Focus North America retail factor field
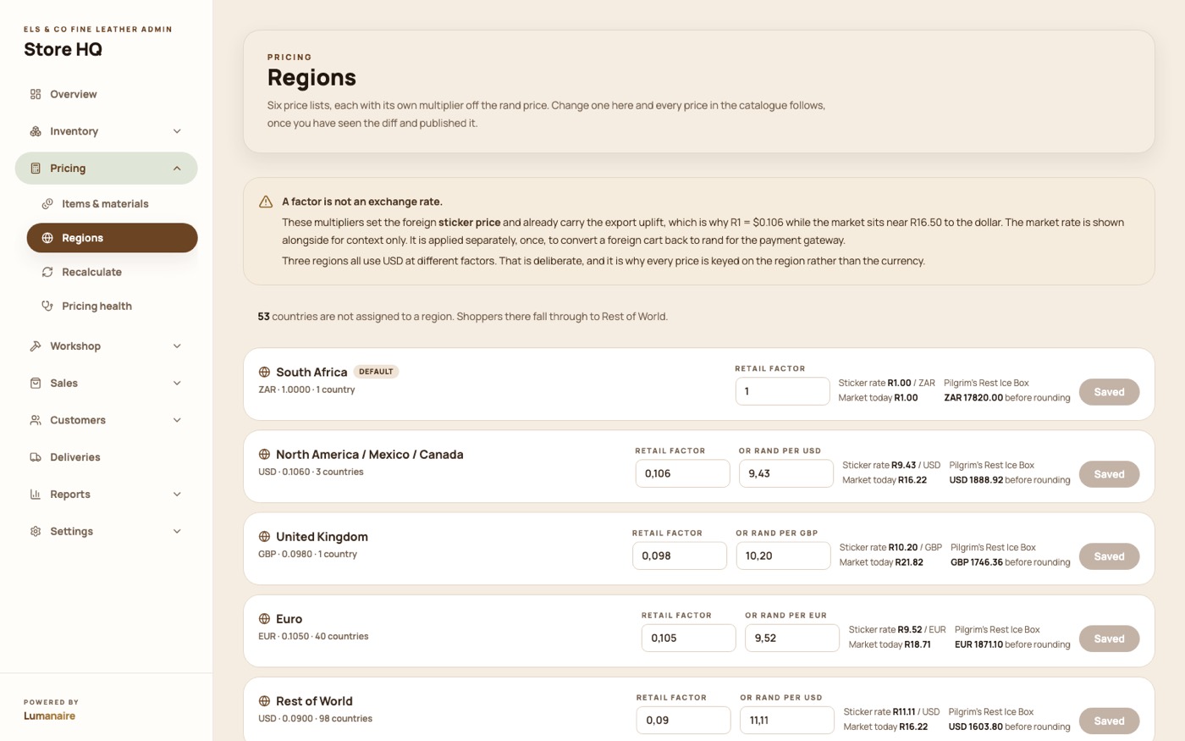Viewport: 1185px width, 741px height. coord(682,473)
